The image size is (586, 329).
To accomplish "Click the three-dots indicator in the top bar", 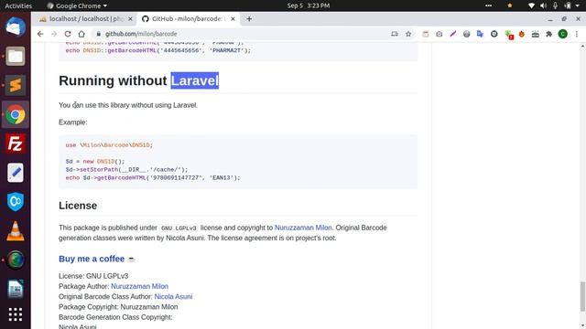I will tap(488, 5).
